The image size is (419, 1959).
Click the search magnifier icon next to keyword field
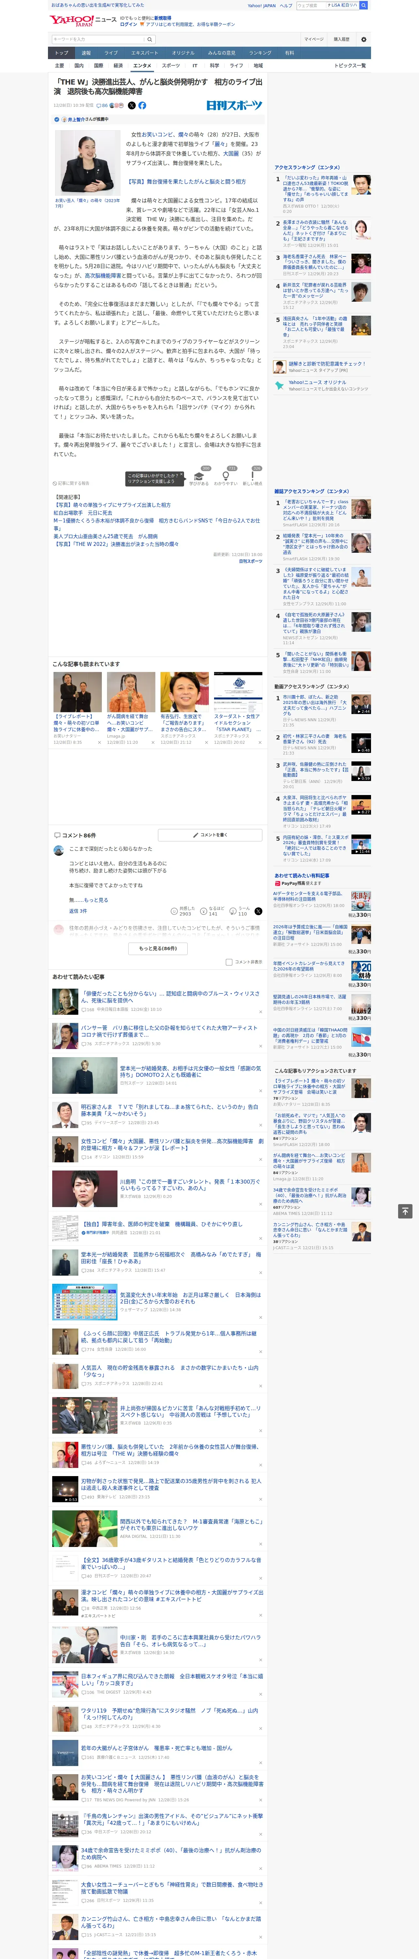(150, 39)
